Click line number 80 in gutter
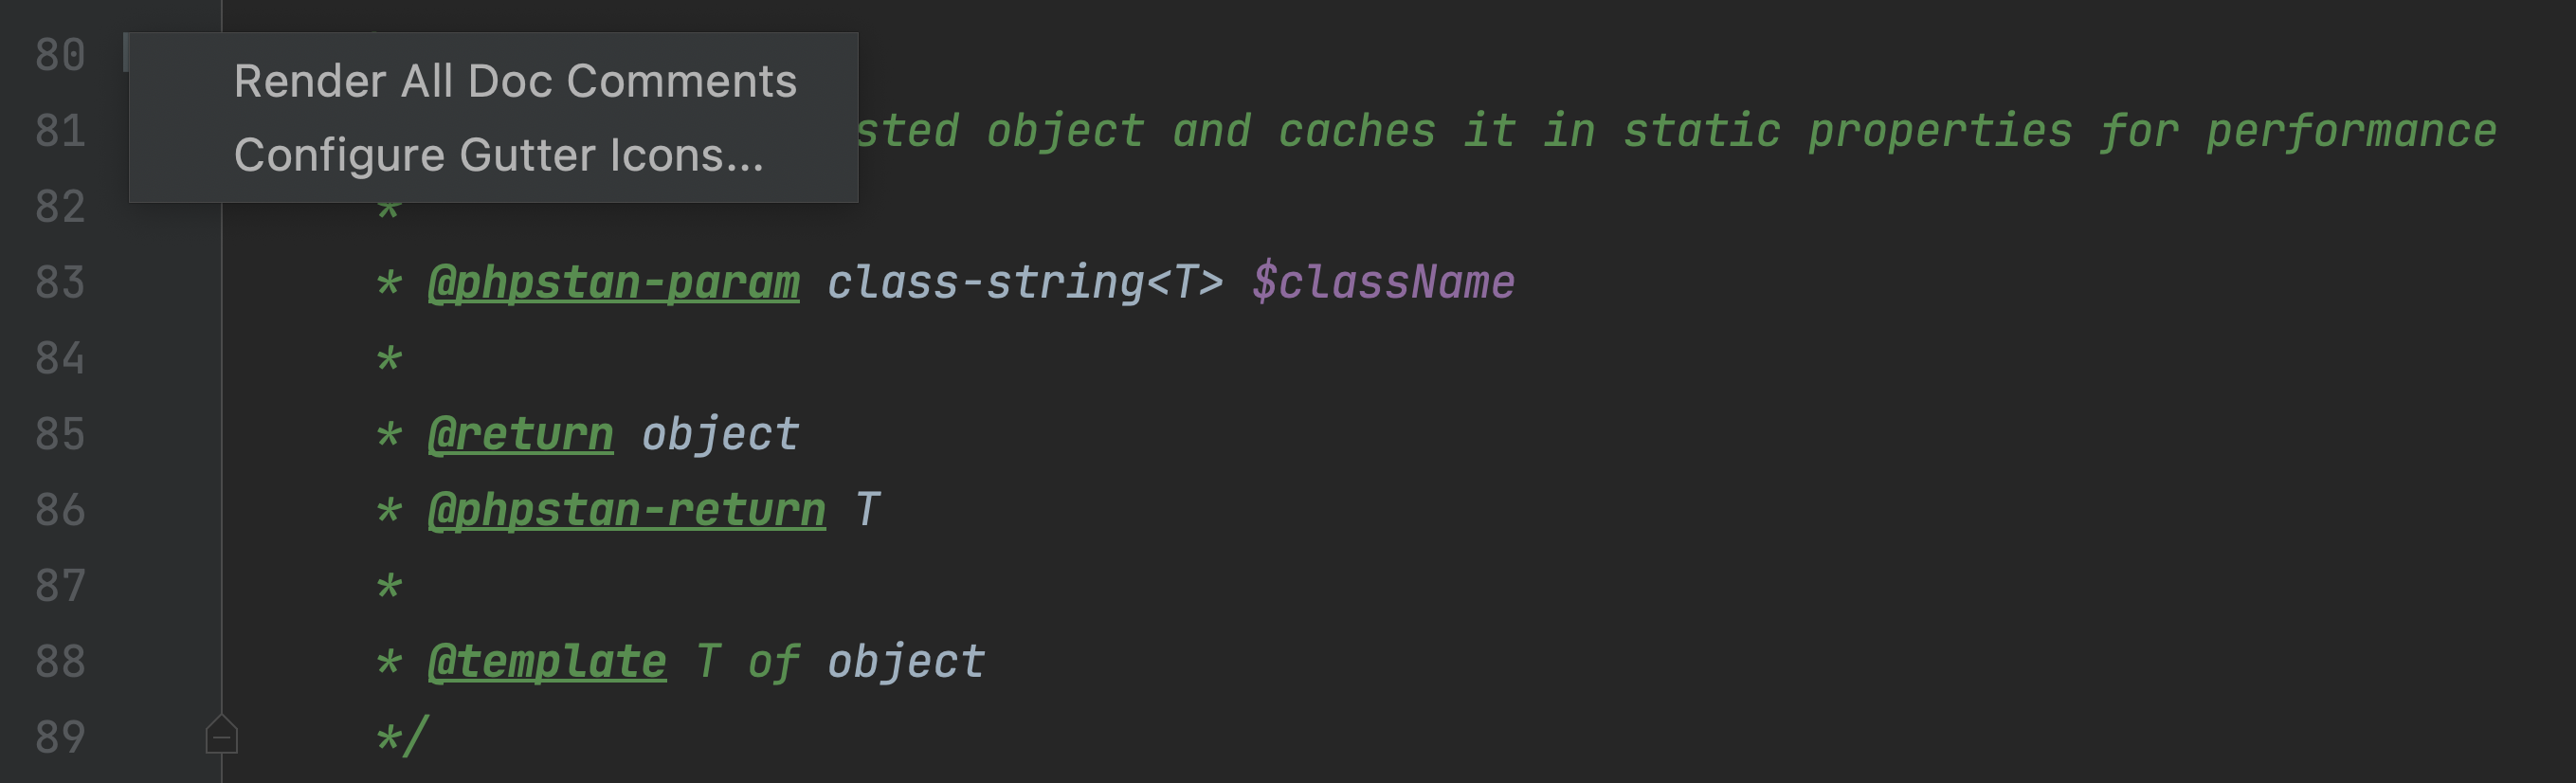 (x=59, y=55)
